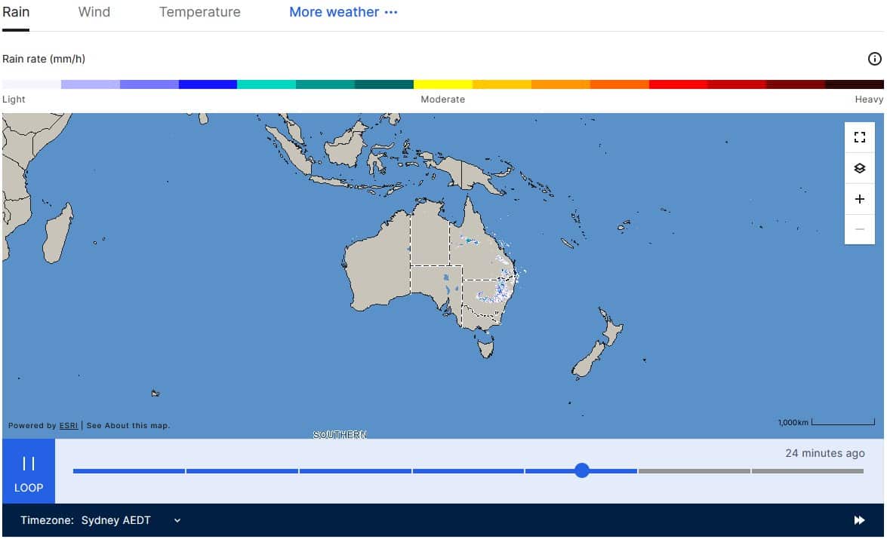Pause the radar loop animation
Viewport: 887px width, 539px height.
[29, 471]
